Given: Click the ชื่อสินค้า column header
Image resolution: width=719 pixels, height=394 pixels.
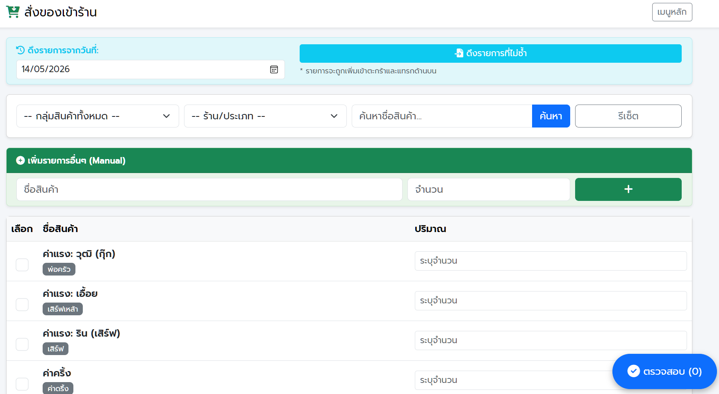Looking at the screenshot, I should tap(60, 229).
